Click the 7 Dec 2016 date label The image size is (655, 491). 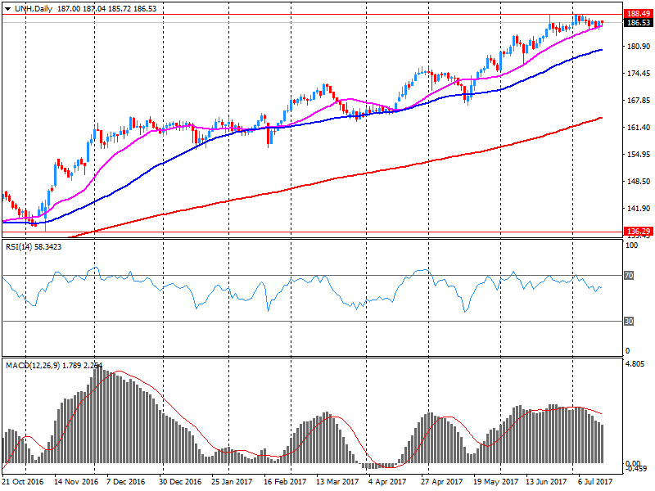point(125,482)
